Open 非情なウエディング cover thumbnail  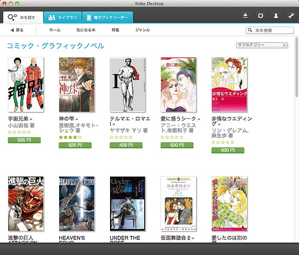tap(230, 85)
